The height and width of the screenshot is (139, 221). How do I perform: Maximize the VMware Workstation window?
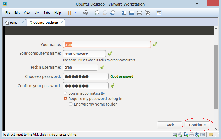pos(204,3)
